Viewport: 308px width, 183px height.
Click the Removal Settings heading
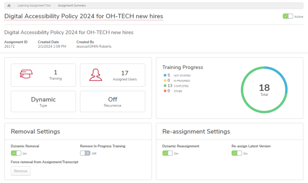35,131
